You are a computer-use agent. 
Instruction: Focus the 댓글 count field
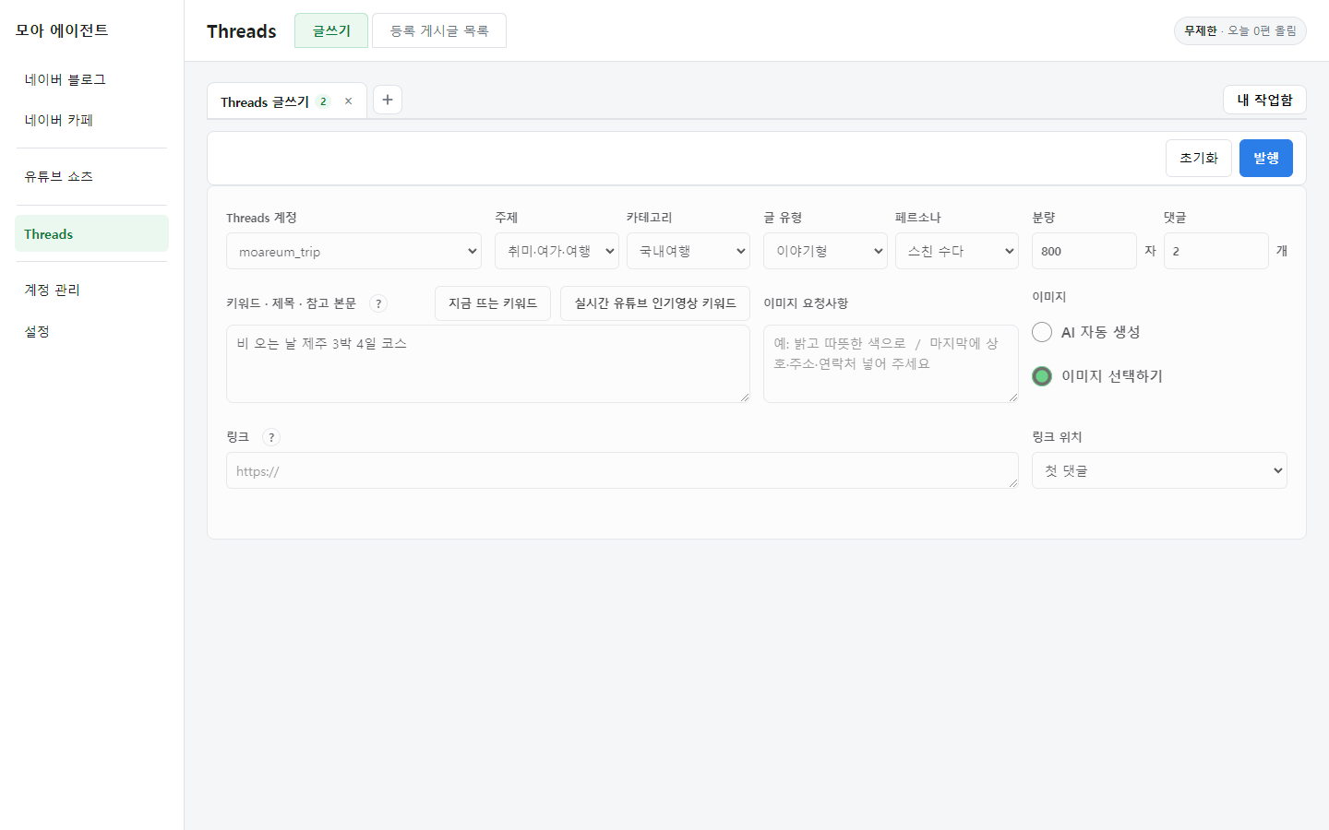(1216, 251)
